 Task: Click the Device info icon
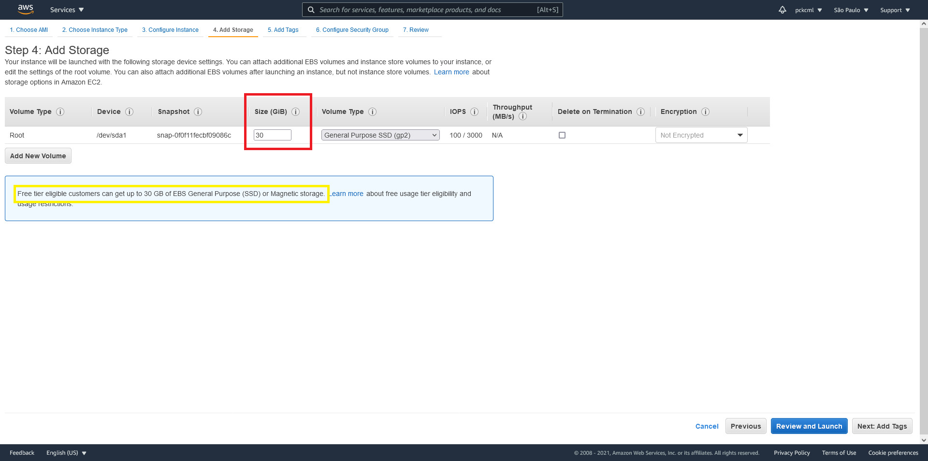(130, 112)
